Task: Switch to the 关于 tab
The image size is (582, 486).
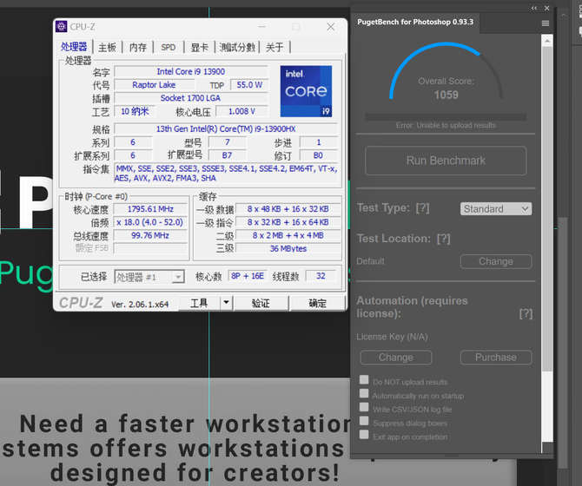Action: 274,48
